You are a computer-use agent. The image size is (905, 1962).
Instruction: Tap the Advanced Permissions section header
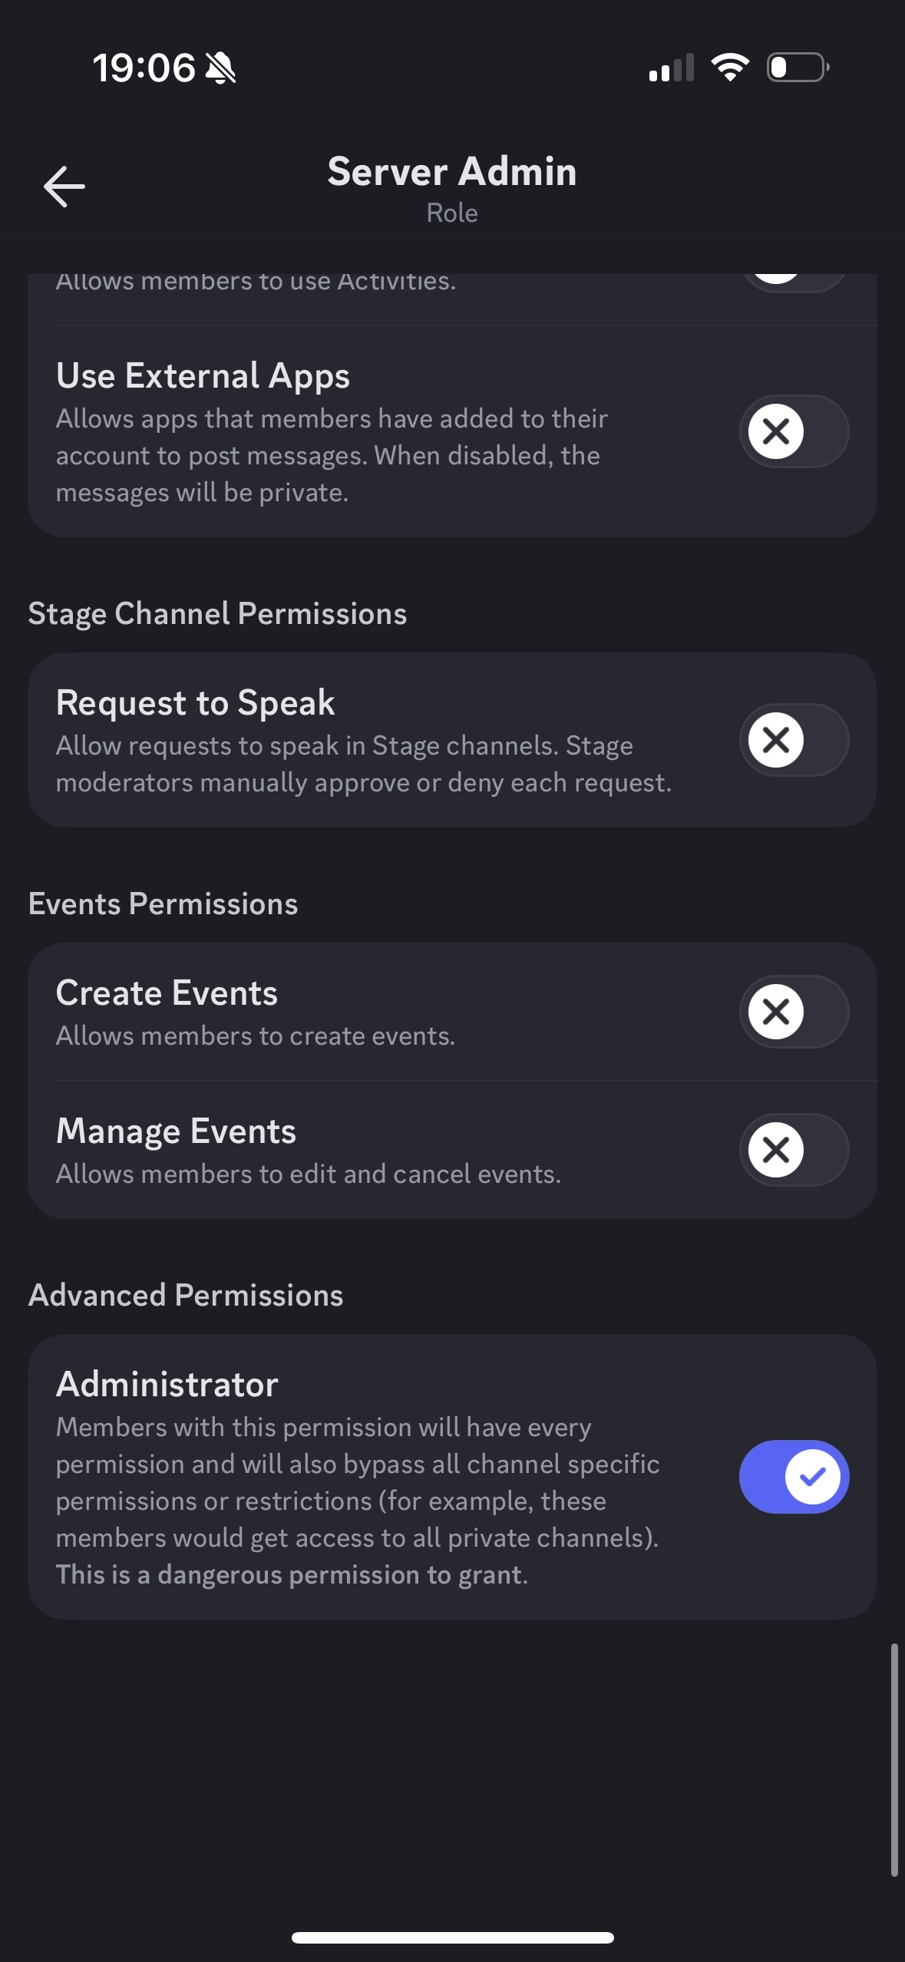point(186,1296)
